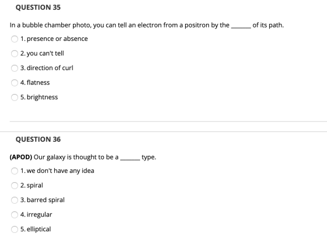Select the 'spiral' radio button in Question 36
The height and width of the screenshot is (244, 327).
click(15, 186)
